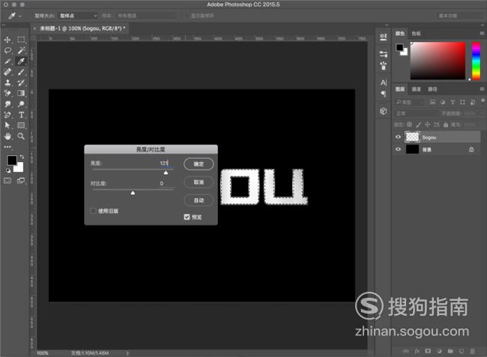Screen dimensions: 487x357
Task: Select the Path Selection arrow tool
Action: (x=7, y=125)
